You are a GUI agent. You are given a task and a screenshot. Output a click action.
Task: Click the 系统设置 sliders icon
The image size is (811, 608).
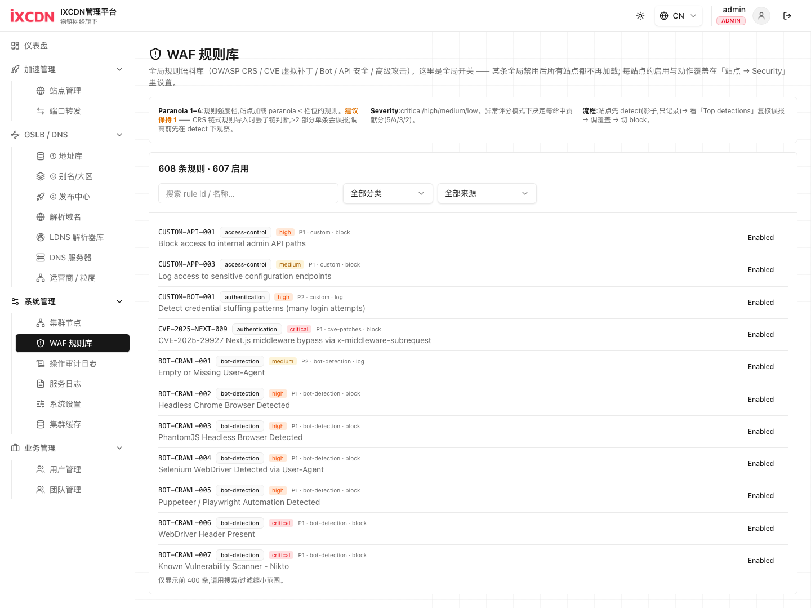point(41,404)
